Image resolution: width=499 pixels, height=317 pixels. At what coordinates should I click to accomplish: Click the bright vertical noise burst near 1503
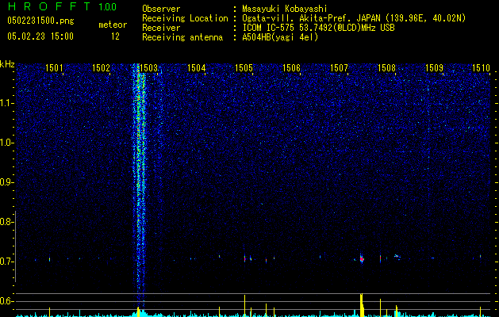pyautogui.click(x=139, y=185)
